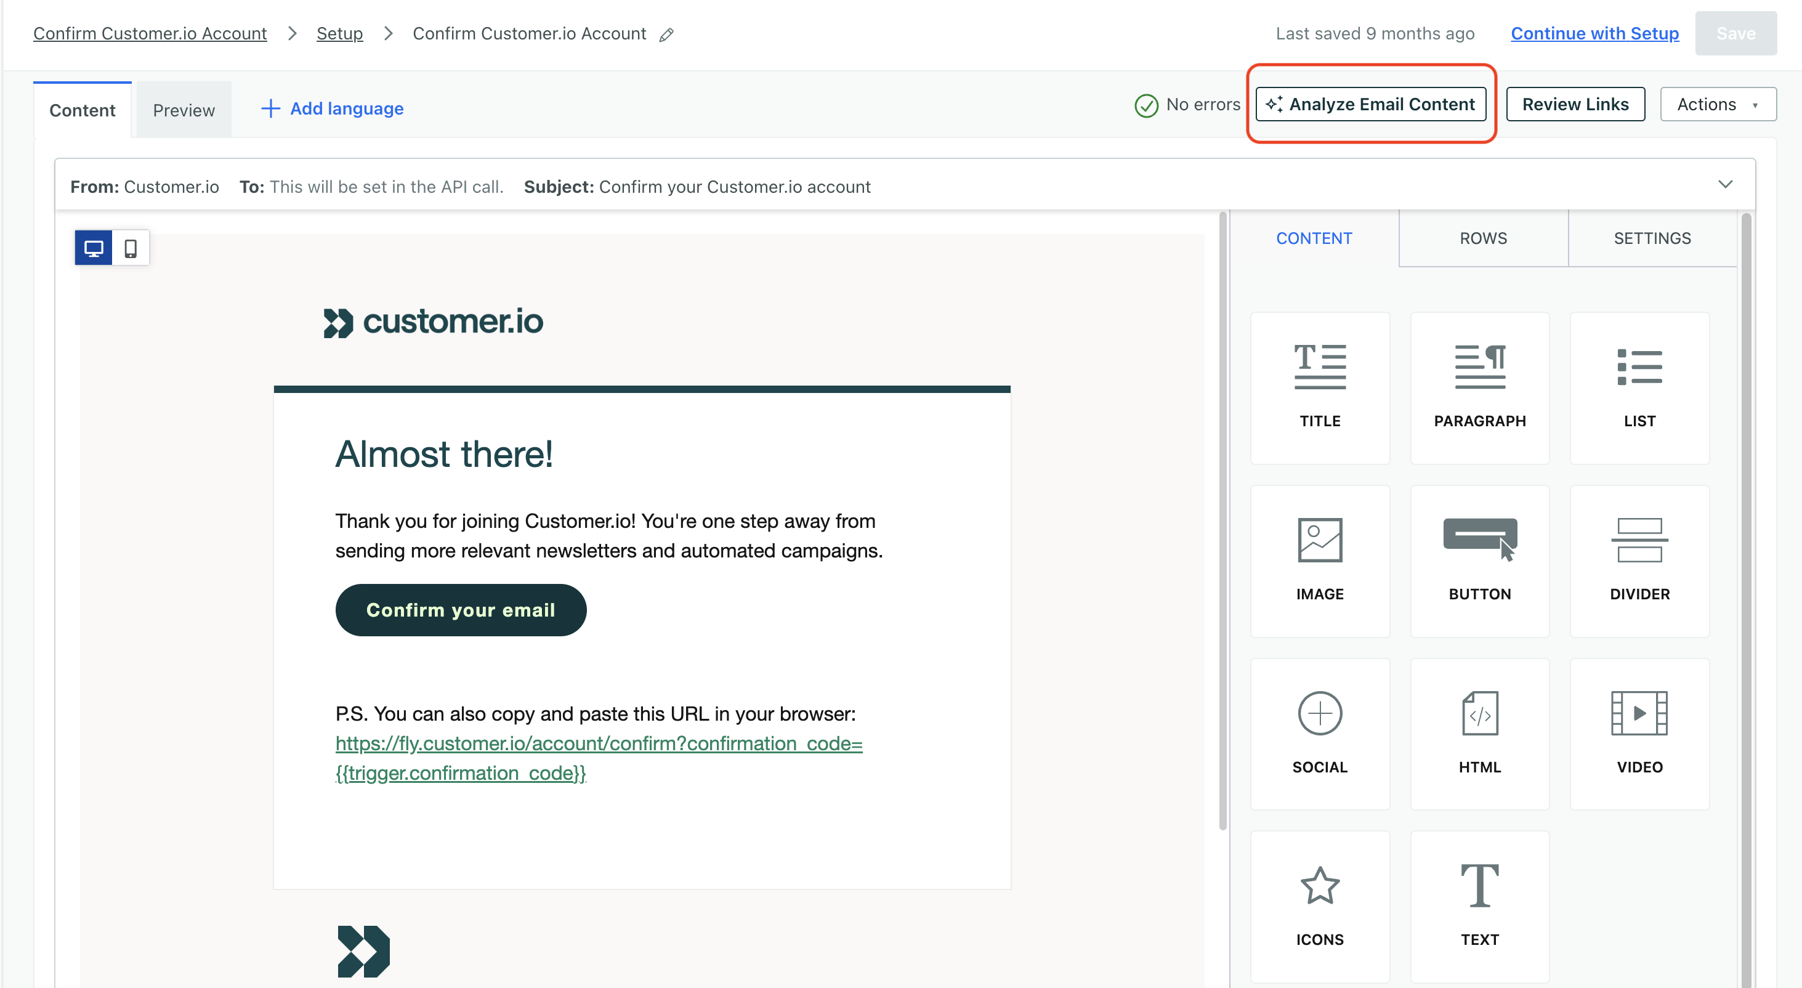Open the Content tab

coord(82,110)
